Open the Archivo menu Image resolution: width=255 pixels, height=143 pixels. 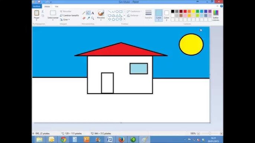click(36, 6)
